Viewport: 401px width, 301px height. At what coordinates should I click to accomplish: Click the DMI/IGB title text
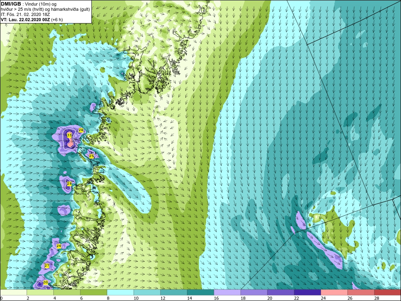11,4
